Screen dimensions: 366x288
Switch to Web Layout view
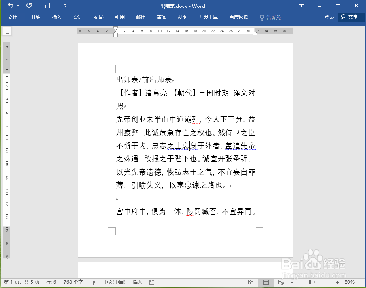point(281,282)
